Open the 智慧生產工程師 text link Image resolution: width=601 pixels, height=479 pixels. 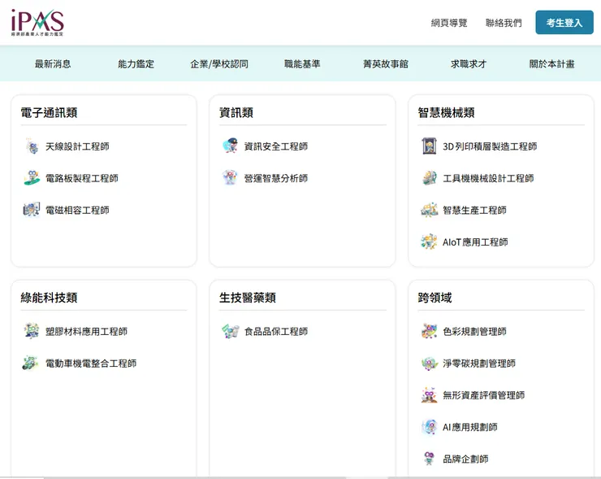point(474,210)
